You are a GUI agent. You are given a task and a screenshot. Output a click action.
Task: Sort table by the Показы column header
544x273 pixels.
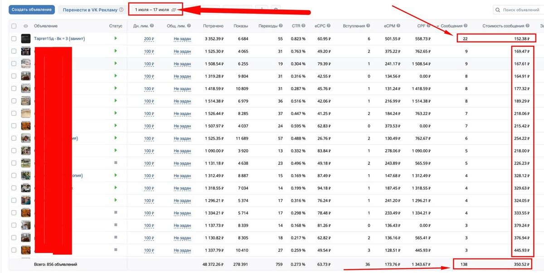click(x=241, y=26)
